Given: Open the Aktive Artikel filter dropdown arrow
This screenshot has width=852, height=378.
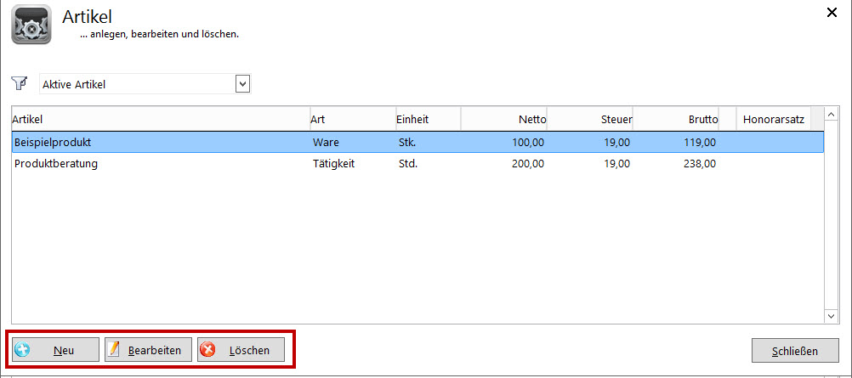Looking at the screenshot, I should tap(242, 84).
